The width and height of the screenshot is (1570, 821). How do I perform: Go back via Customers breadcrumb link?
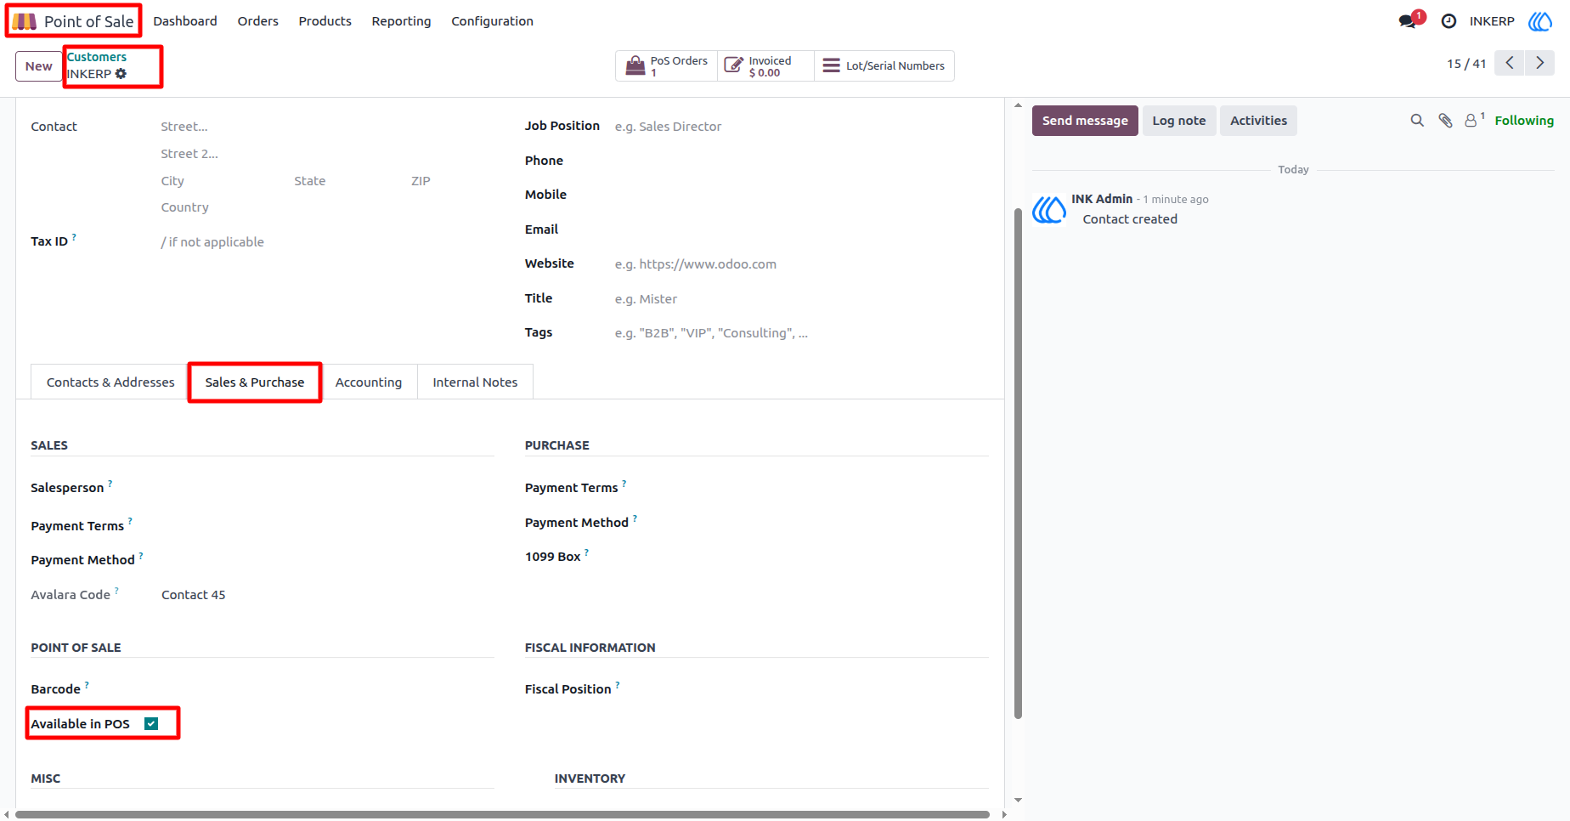point(97,57)
